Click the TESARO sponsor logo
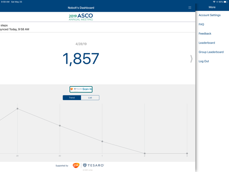229x172 pixels. (93, 165)
